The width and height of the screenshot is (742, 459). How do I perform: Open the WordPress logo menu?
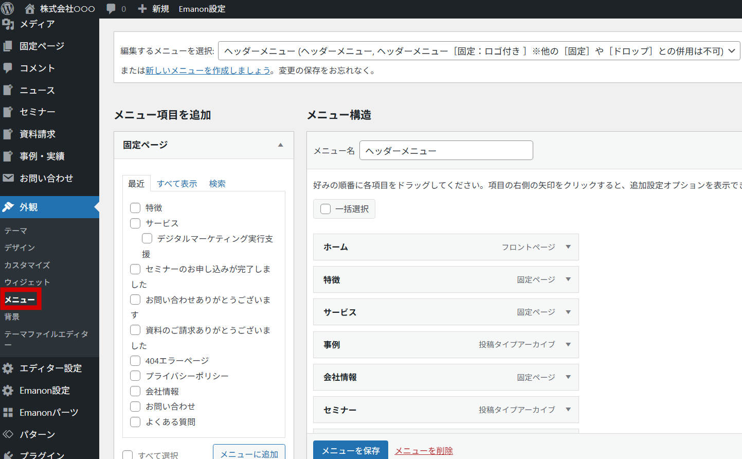(8, 9)
